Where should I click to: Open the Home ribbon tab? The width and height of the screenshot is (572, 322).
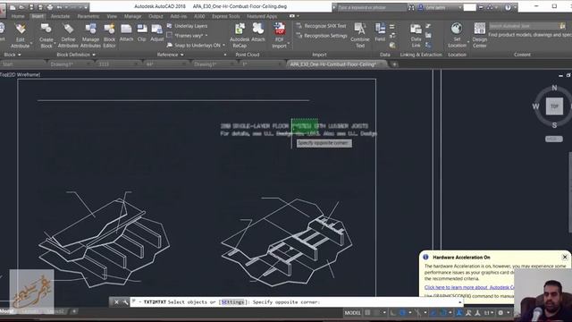click(x=18, y=16)
